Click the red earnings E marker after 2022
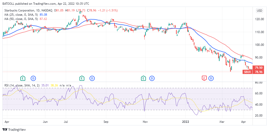 point(204,78)
